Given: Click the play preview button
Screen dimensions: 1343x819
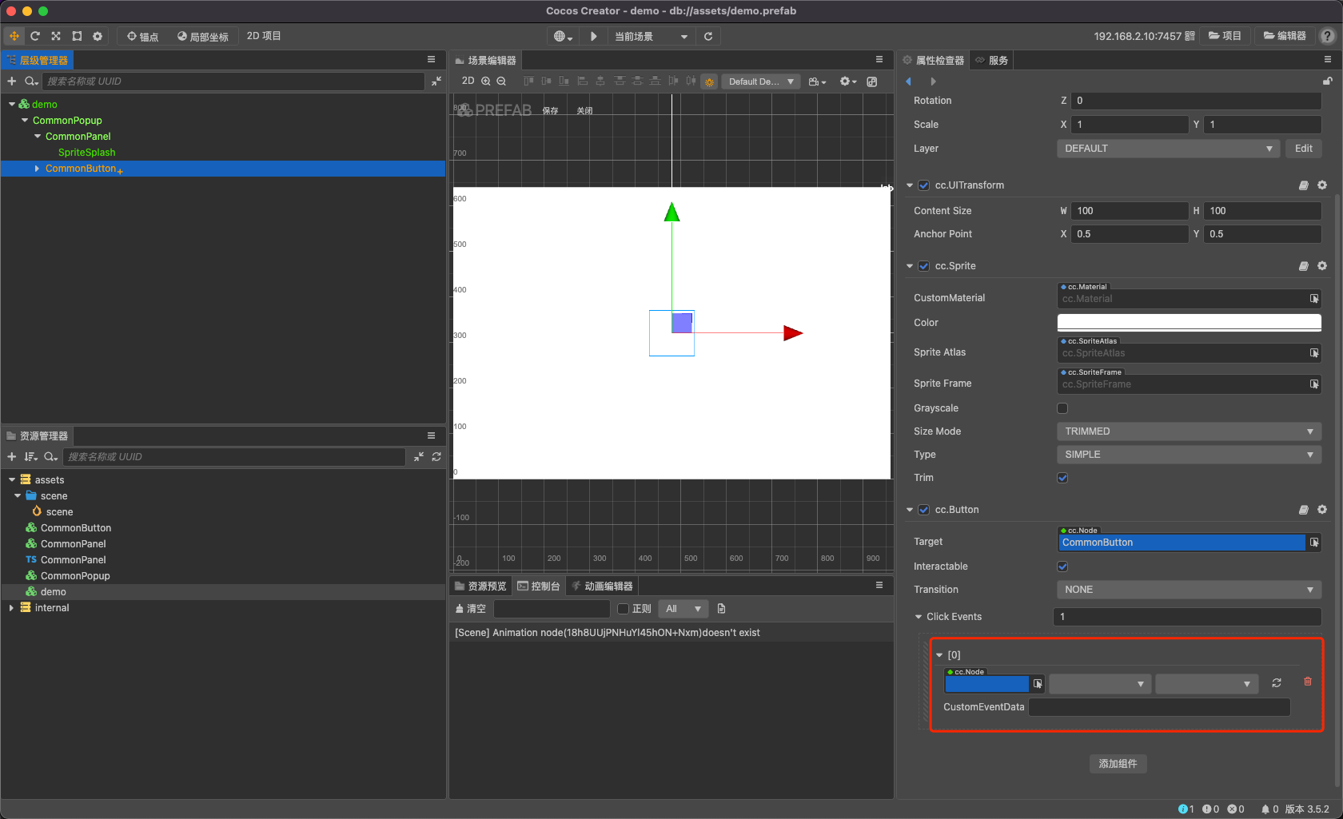Looking at the screenshot, I should pos(593,36).
